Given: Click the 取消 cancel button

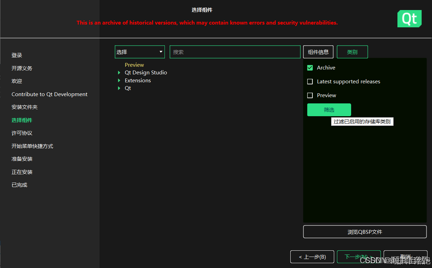Looking at the screenshot, I should coord(405,257).
